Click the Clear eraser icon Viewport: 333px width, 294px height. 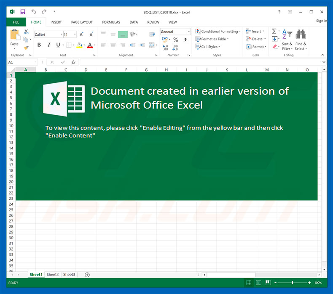pos(274,47)
